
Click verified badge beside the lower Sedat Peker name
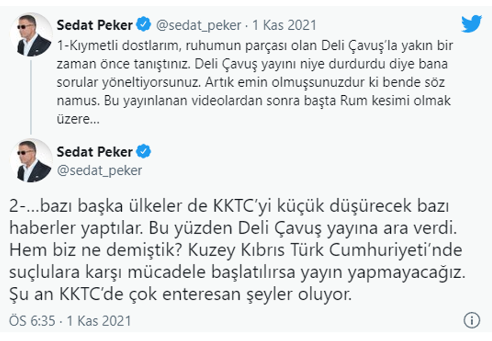(143, 152)
